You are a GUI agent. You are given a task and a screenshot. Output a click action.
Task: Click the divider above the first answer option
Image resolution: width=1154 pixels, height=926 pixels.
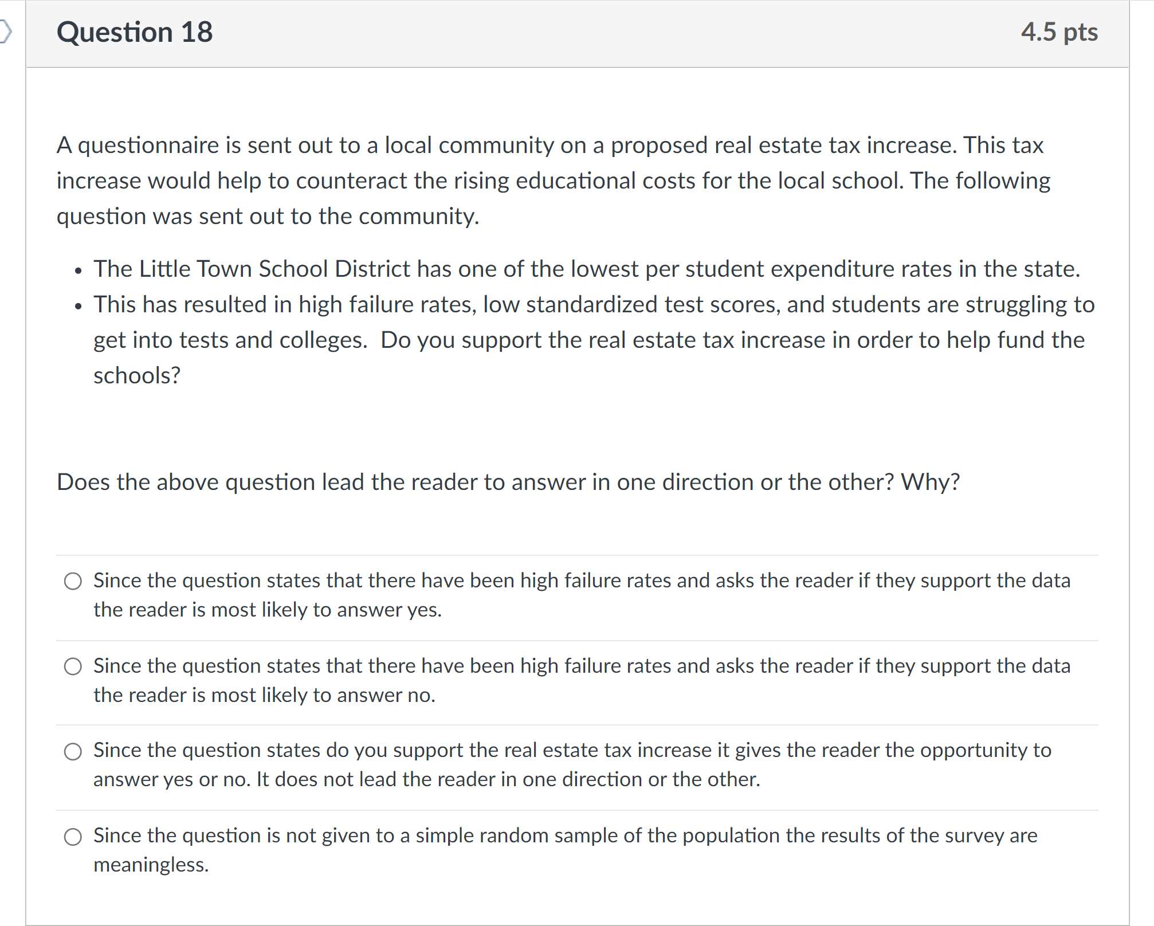pyautogui.click(x=573, y=554)
